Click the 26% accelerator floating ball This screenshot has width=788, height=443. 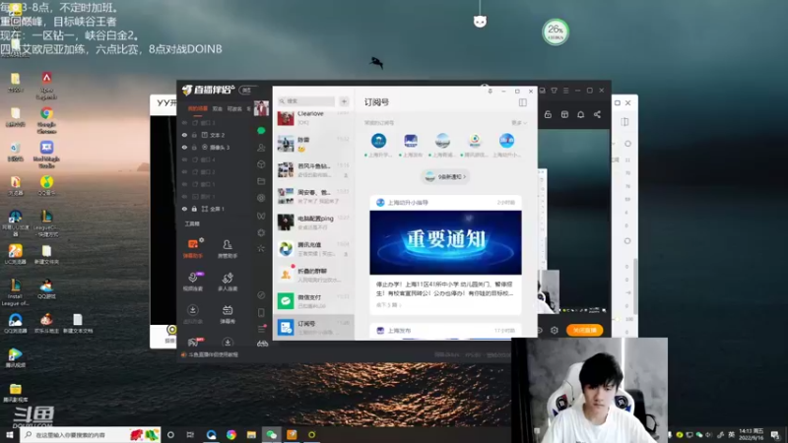(556, 32)
